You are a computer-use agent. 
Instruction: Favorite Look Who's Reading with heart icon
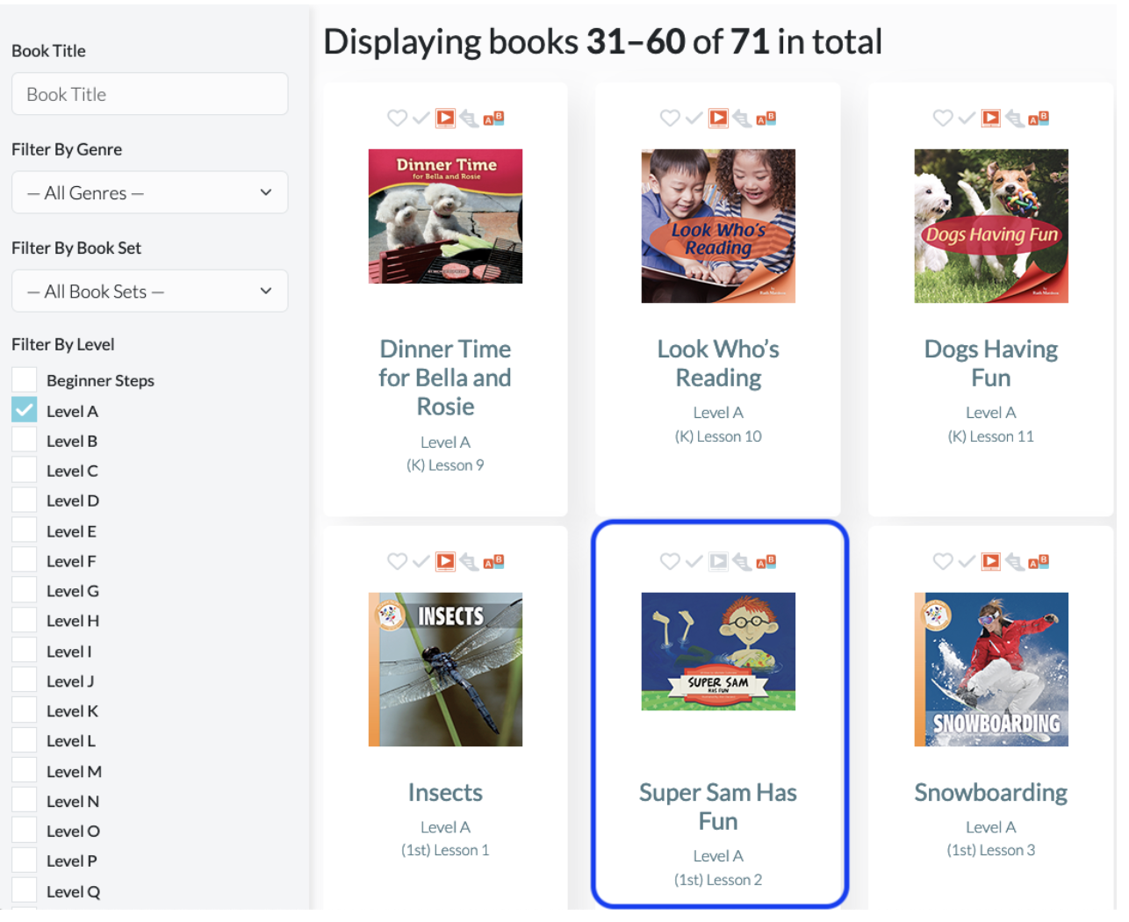[x=670, y=118]
